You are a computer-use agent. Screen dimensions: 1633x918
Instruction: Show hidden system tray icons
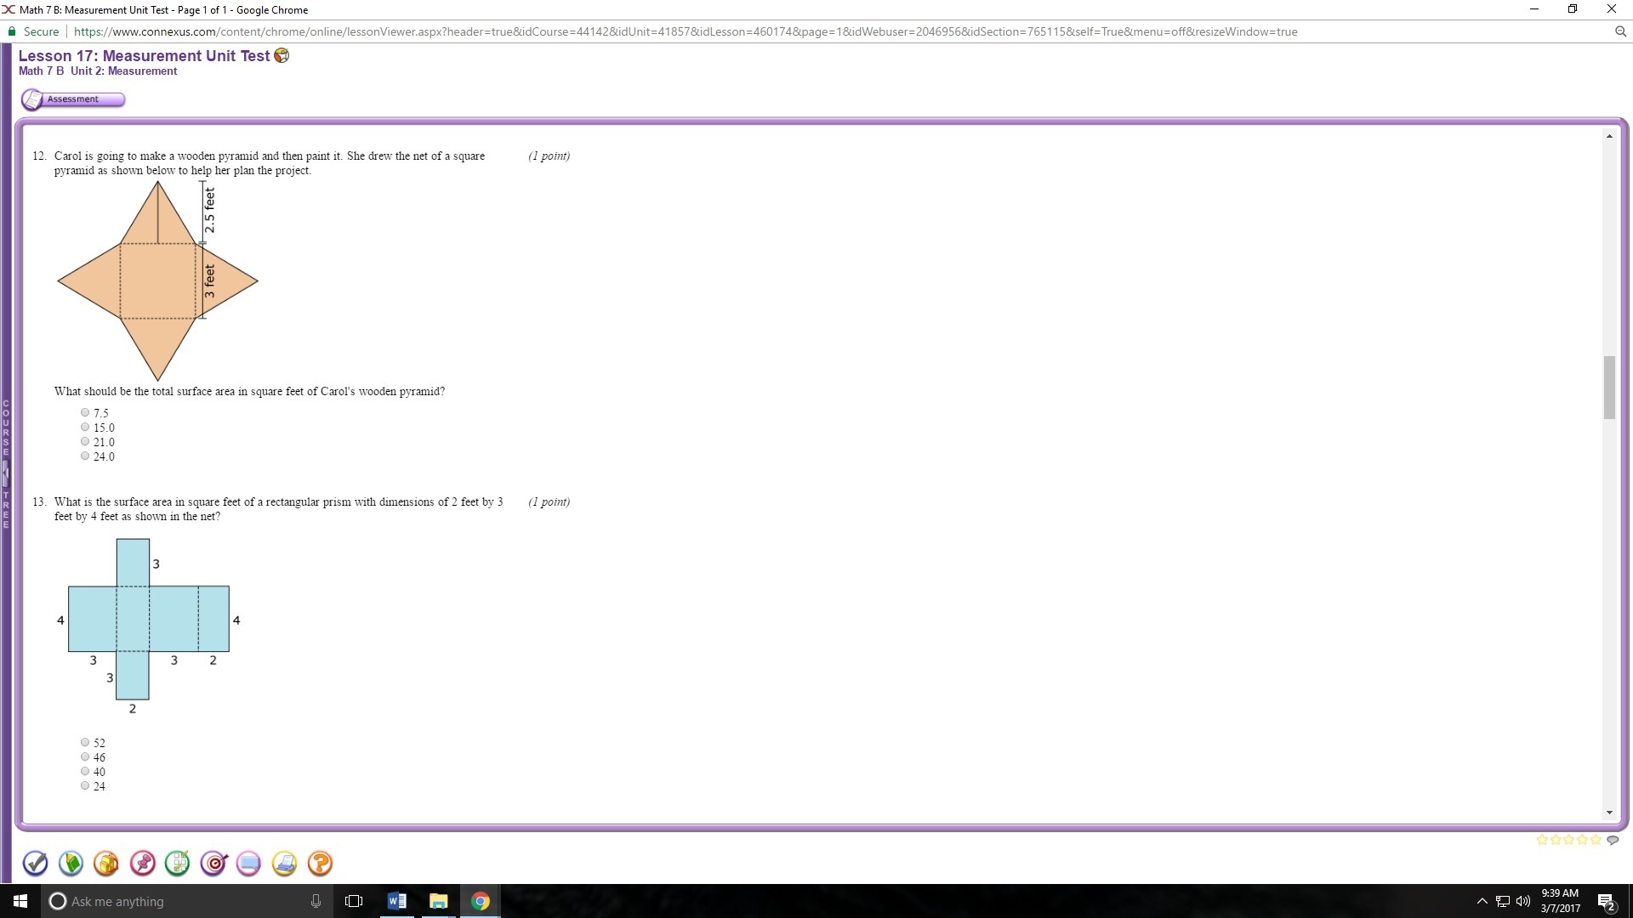1482,901
